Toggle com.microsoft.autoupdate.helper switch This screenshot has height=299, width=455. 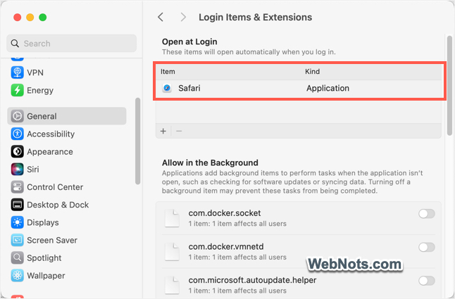tap(427, 281)
